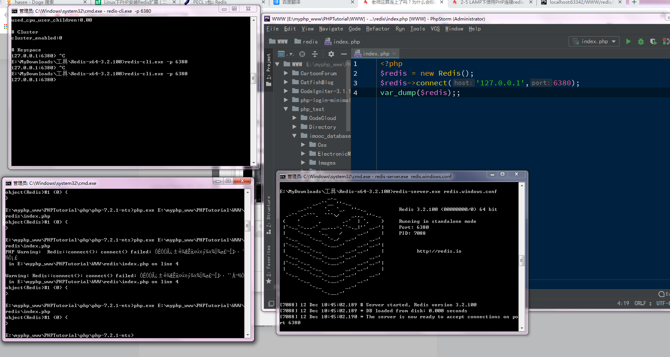Open the Refactor menu in PhpStorm

378,29
